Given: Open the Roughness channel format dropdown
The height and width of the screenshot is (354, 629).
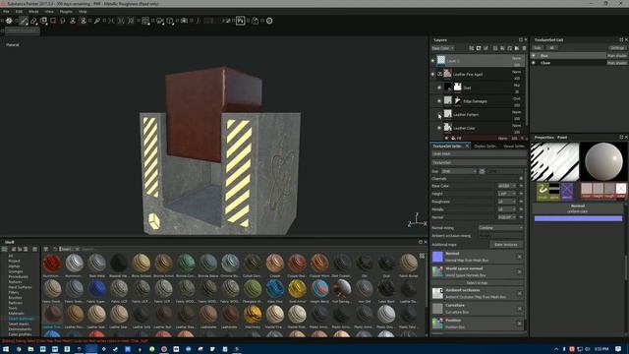Looking at the screenshot, I should (x=507, y=202).
